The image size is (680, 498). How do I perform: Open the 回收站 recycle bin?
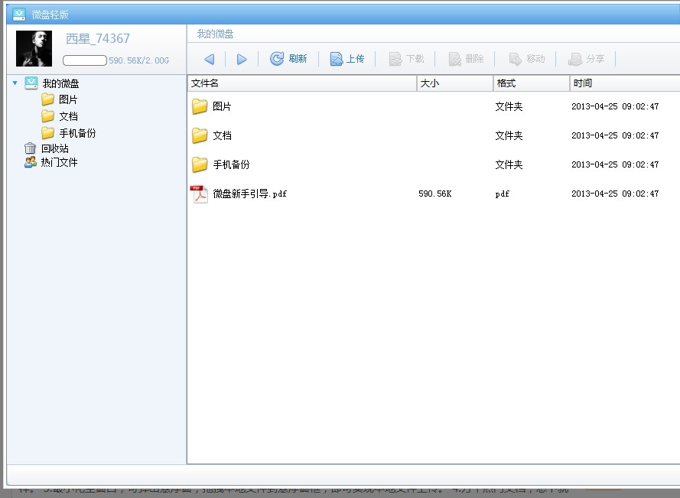(54, 148)
